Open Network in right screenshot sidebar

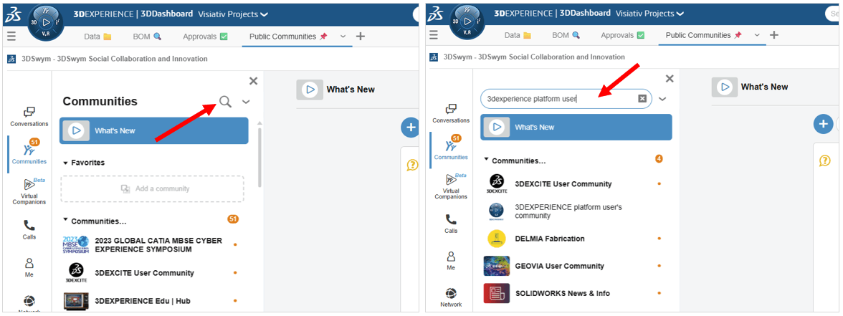[x=451, y=298]
